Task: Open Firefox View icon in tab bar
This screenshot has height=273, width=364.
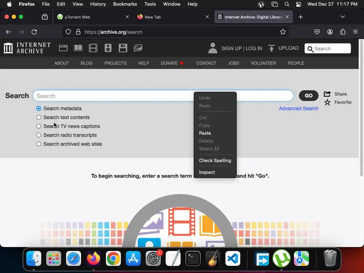Action: click(x=45, y=17)
